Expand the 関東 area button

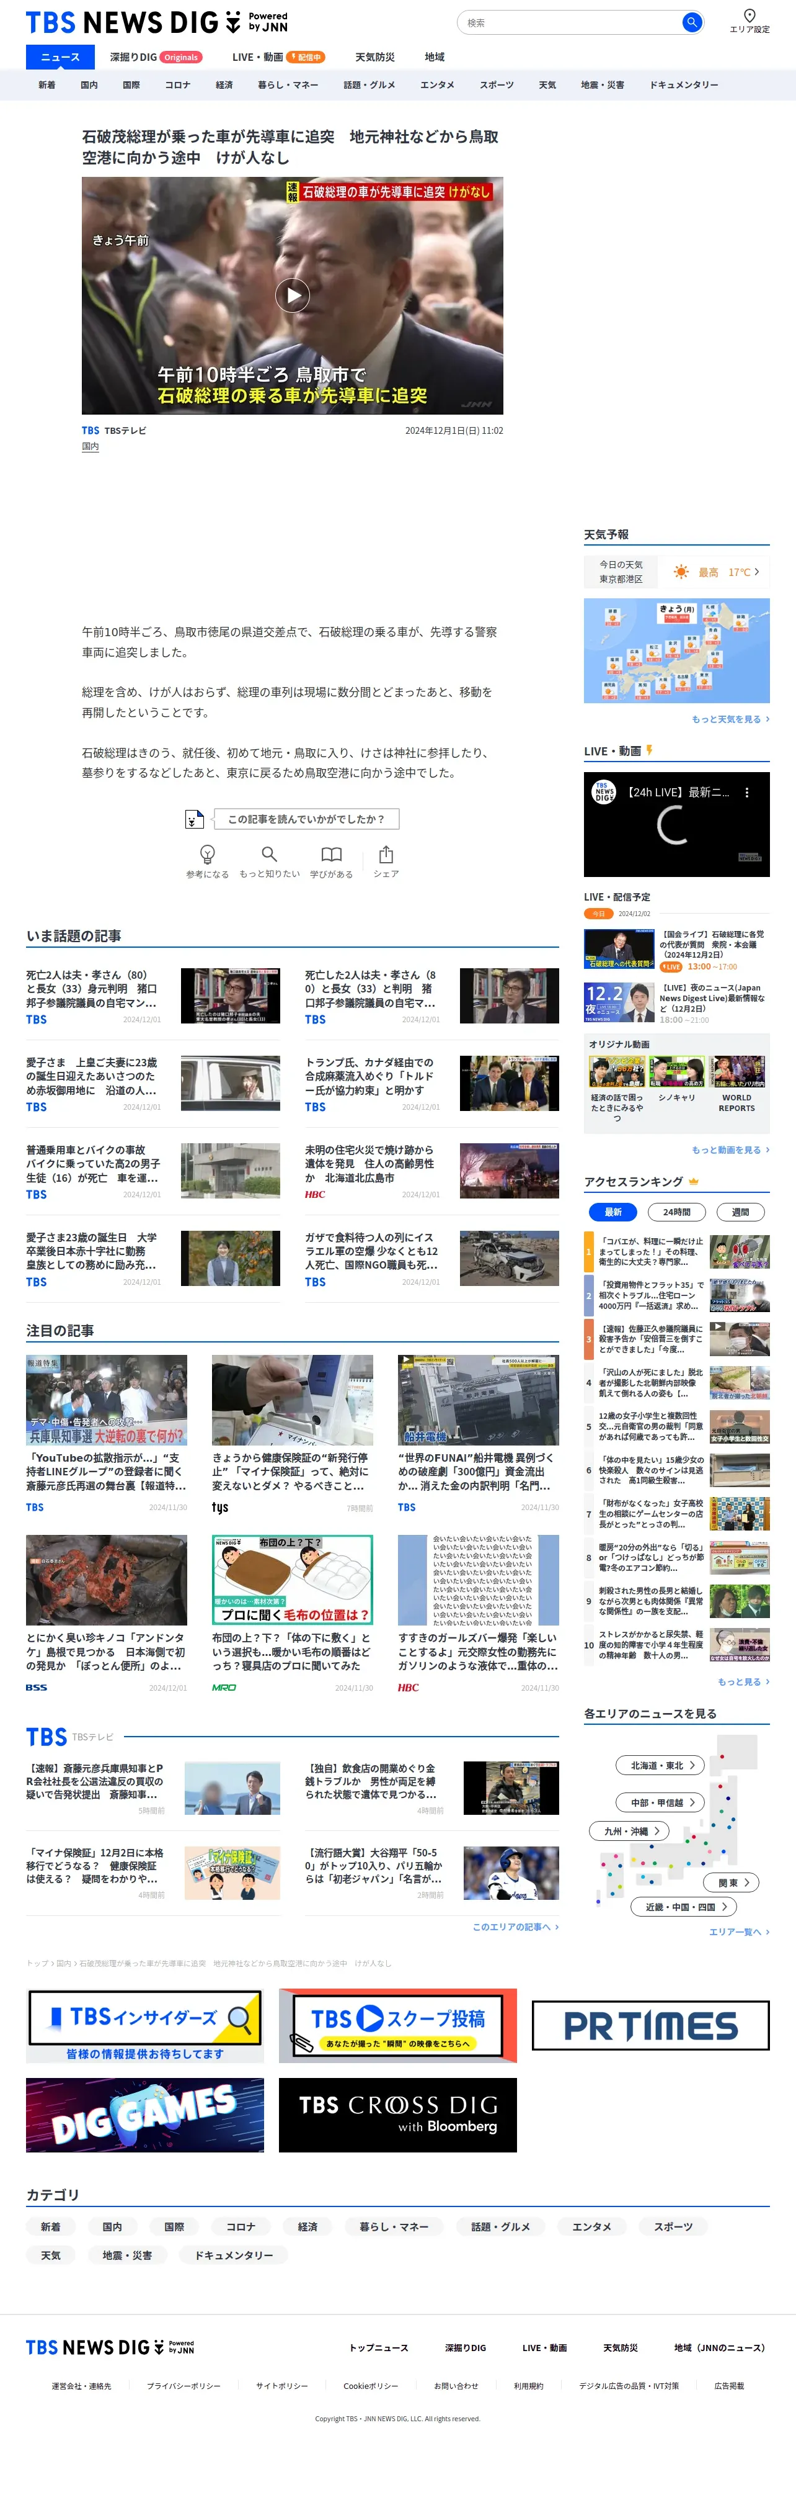click(732, 1882)
